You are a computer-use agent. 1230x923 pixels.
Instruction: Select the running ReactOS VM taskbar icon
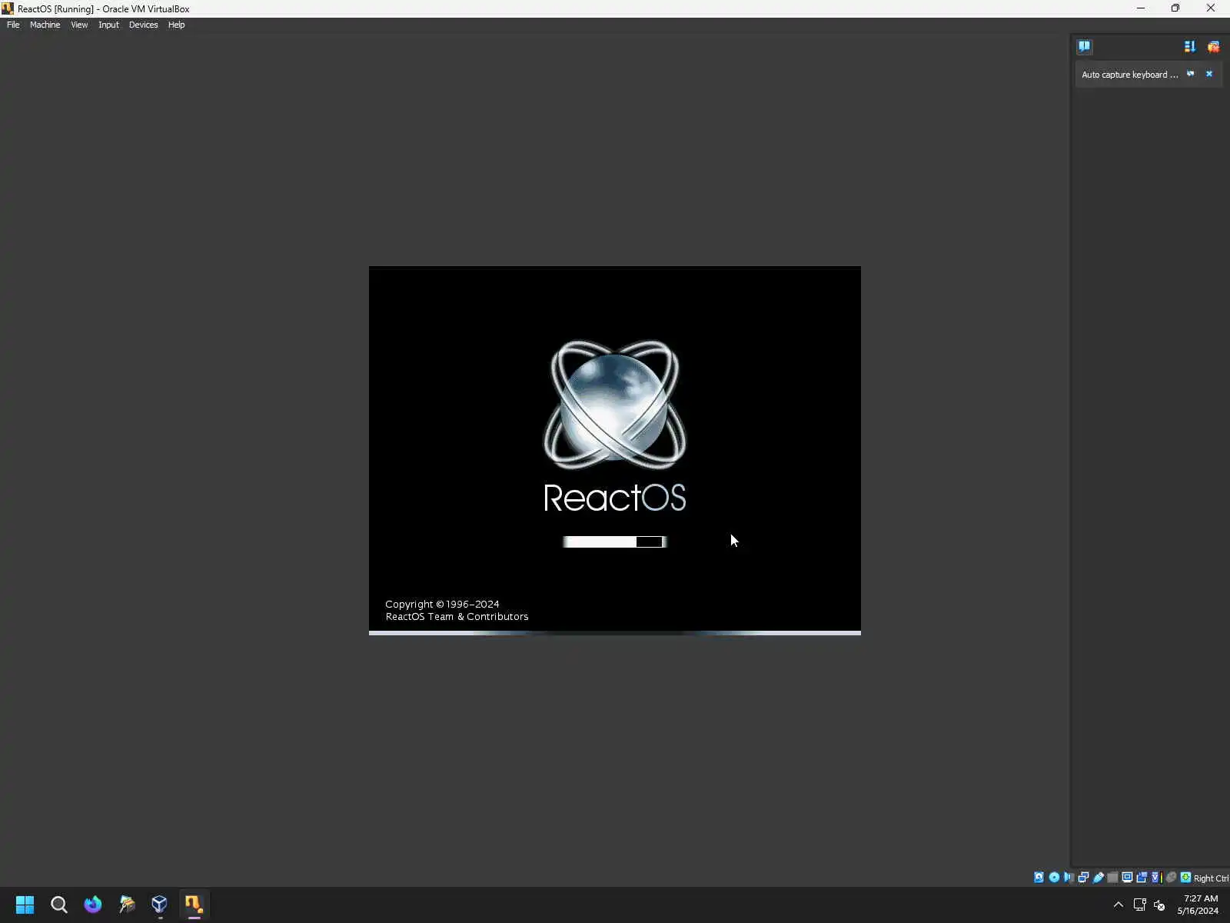click(194, 905)
